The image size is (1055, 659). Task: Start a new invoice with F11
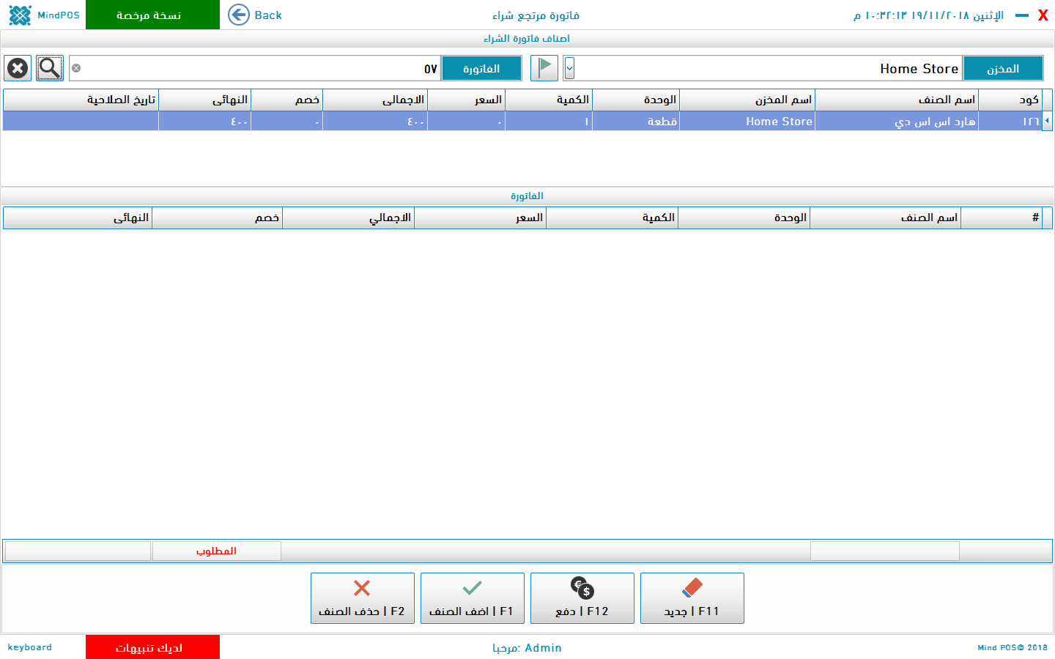coord(692,598)
